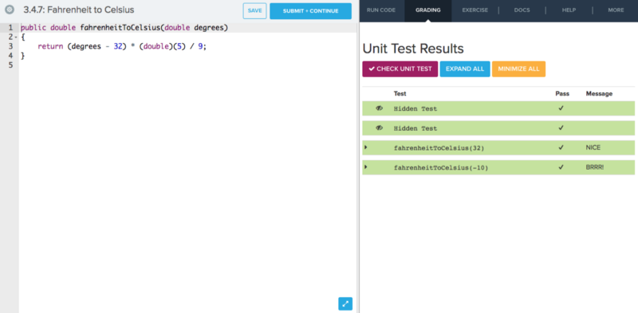Click the NICE message text
This screenshot has height=313, width=638.
point(593,147)
